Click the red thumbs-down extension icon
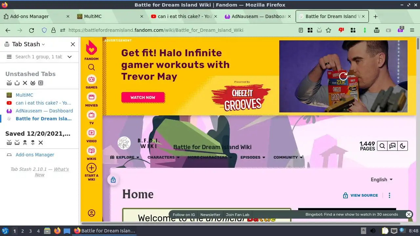The image size is (420, 236). 341,30
